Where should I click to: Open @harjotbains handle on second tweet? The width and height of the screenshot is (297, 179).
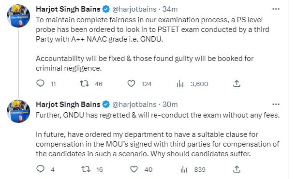tap(134, 104)
